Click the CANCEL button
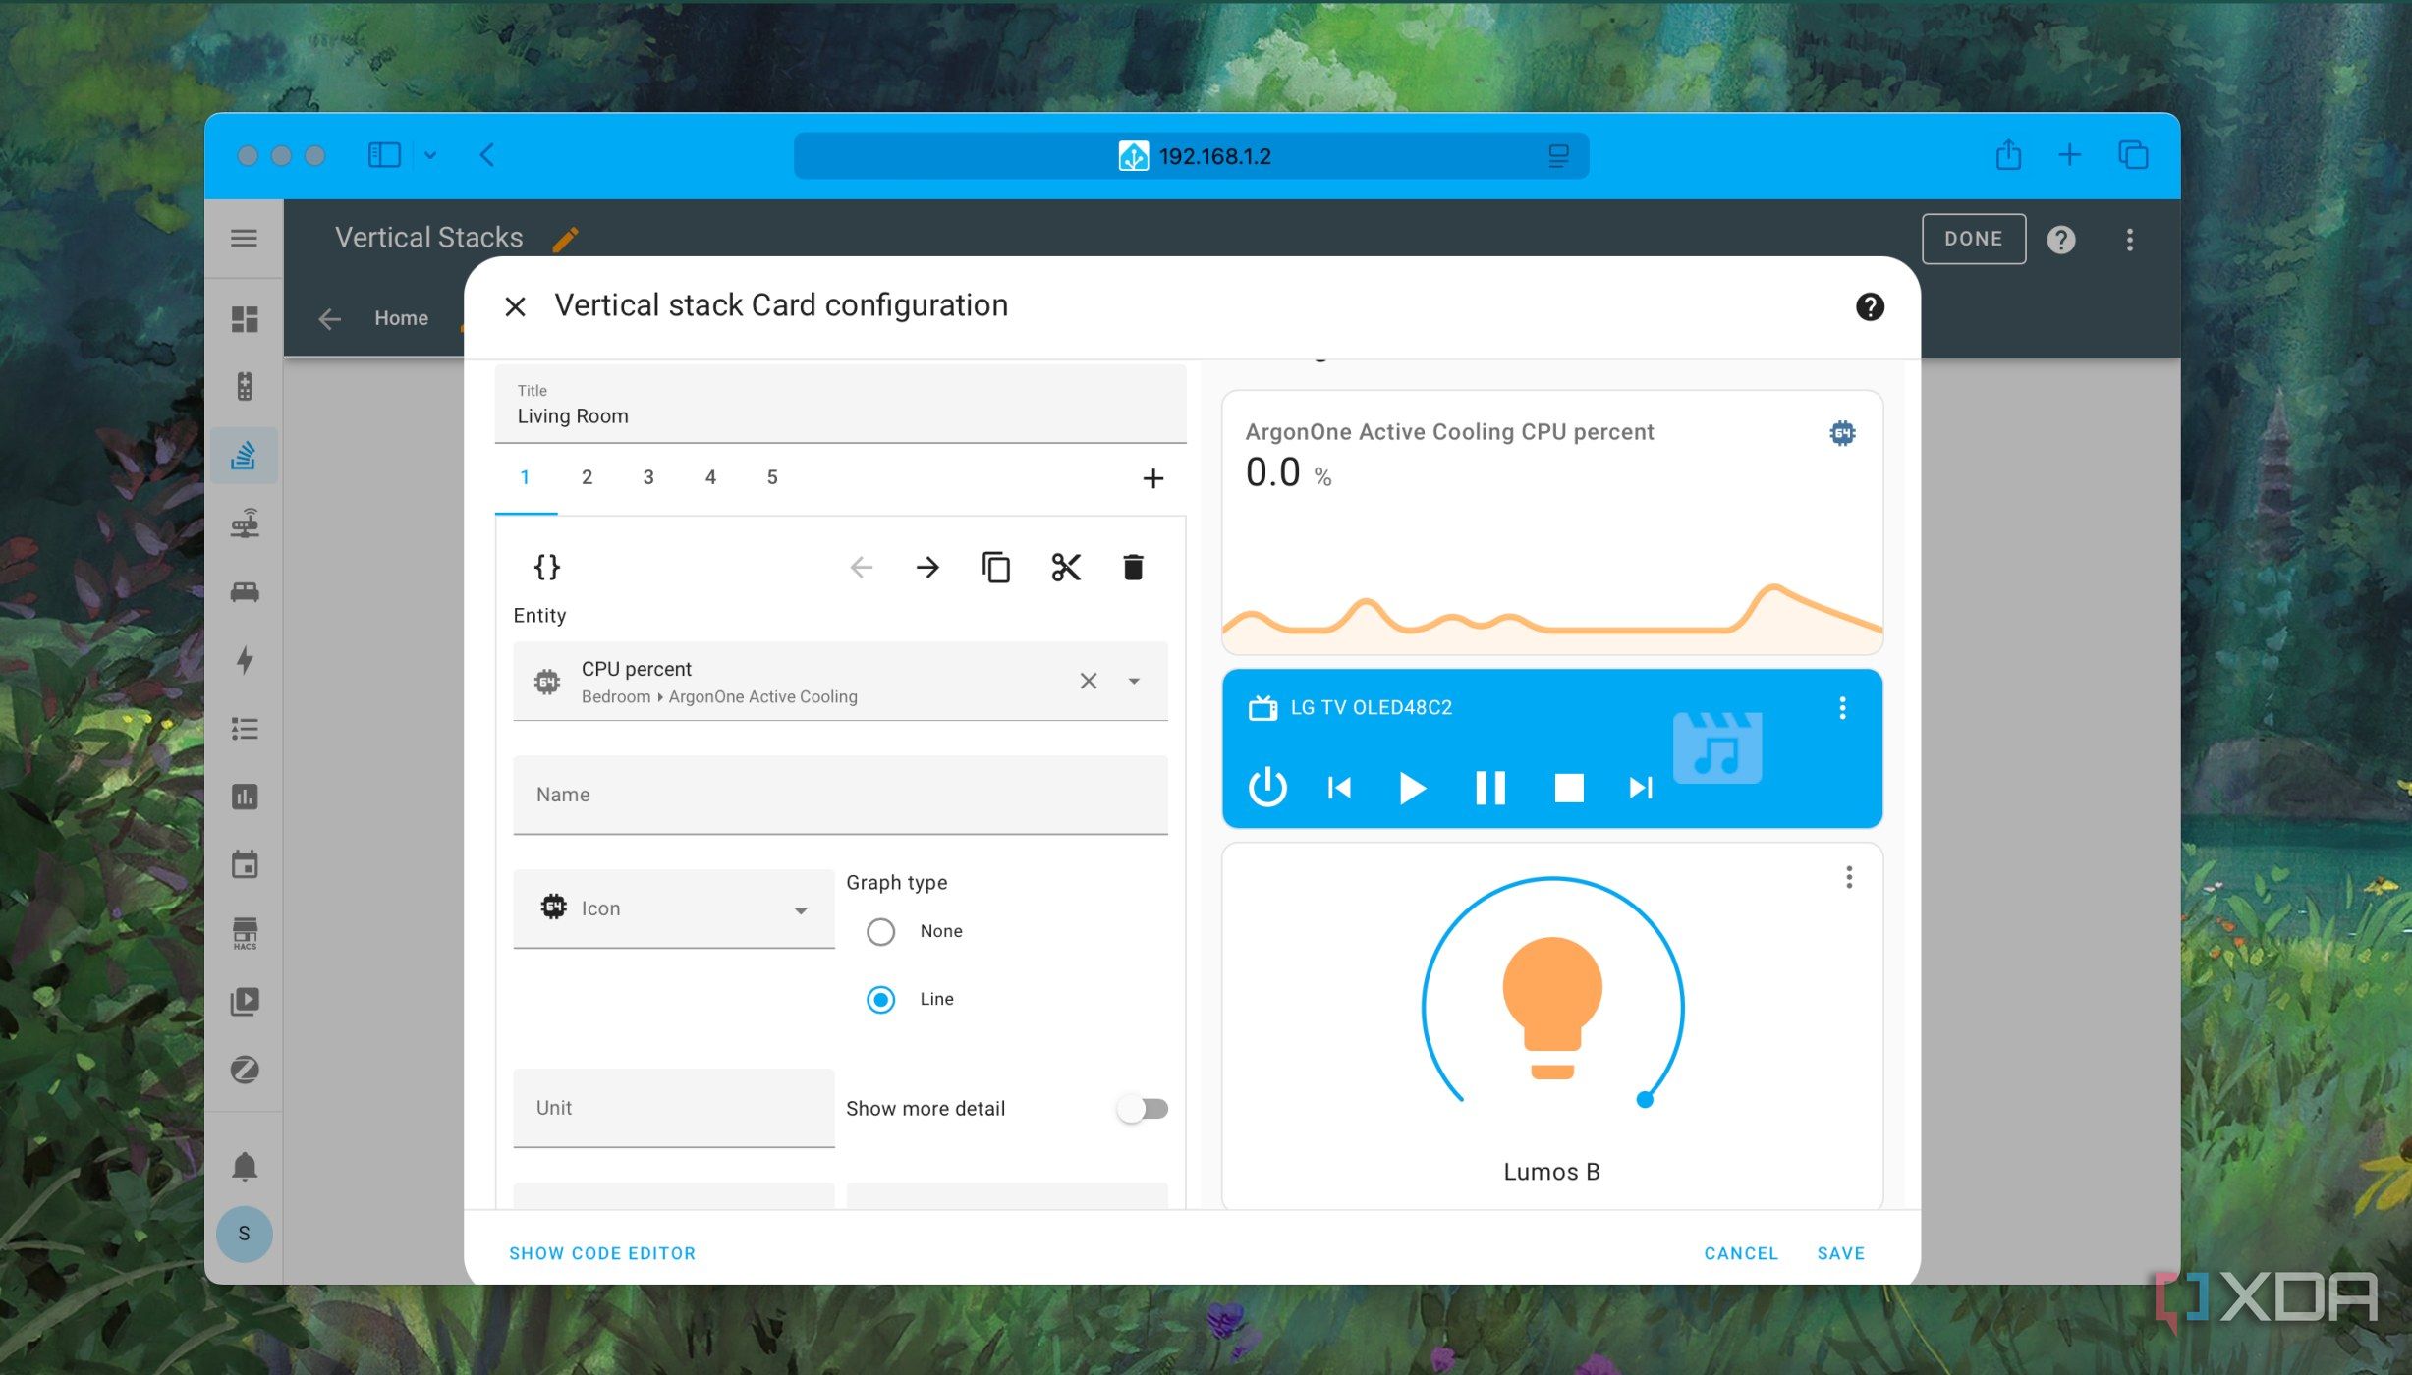The width and height of the screenshot is (2412, 1375). (1741, 1253)
